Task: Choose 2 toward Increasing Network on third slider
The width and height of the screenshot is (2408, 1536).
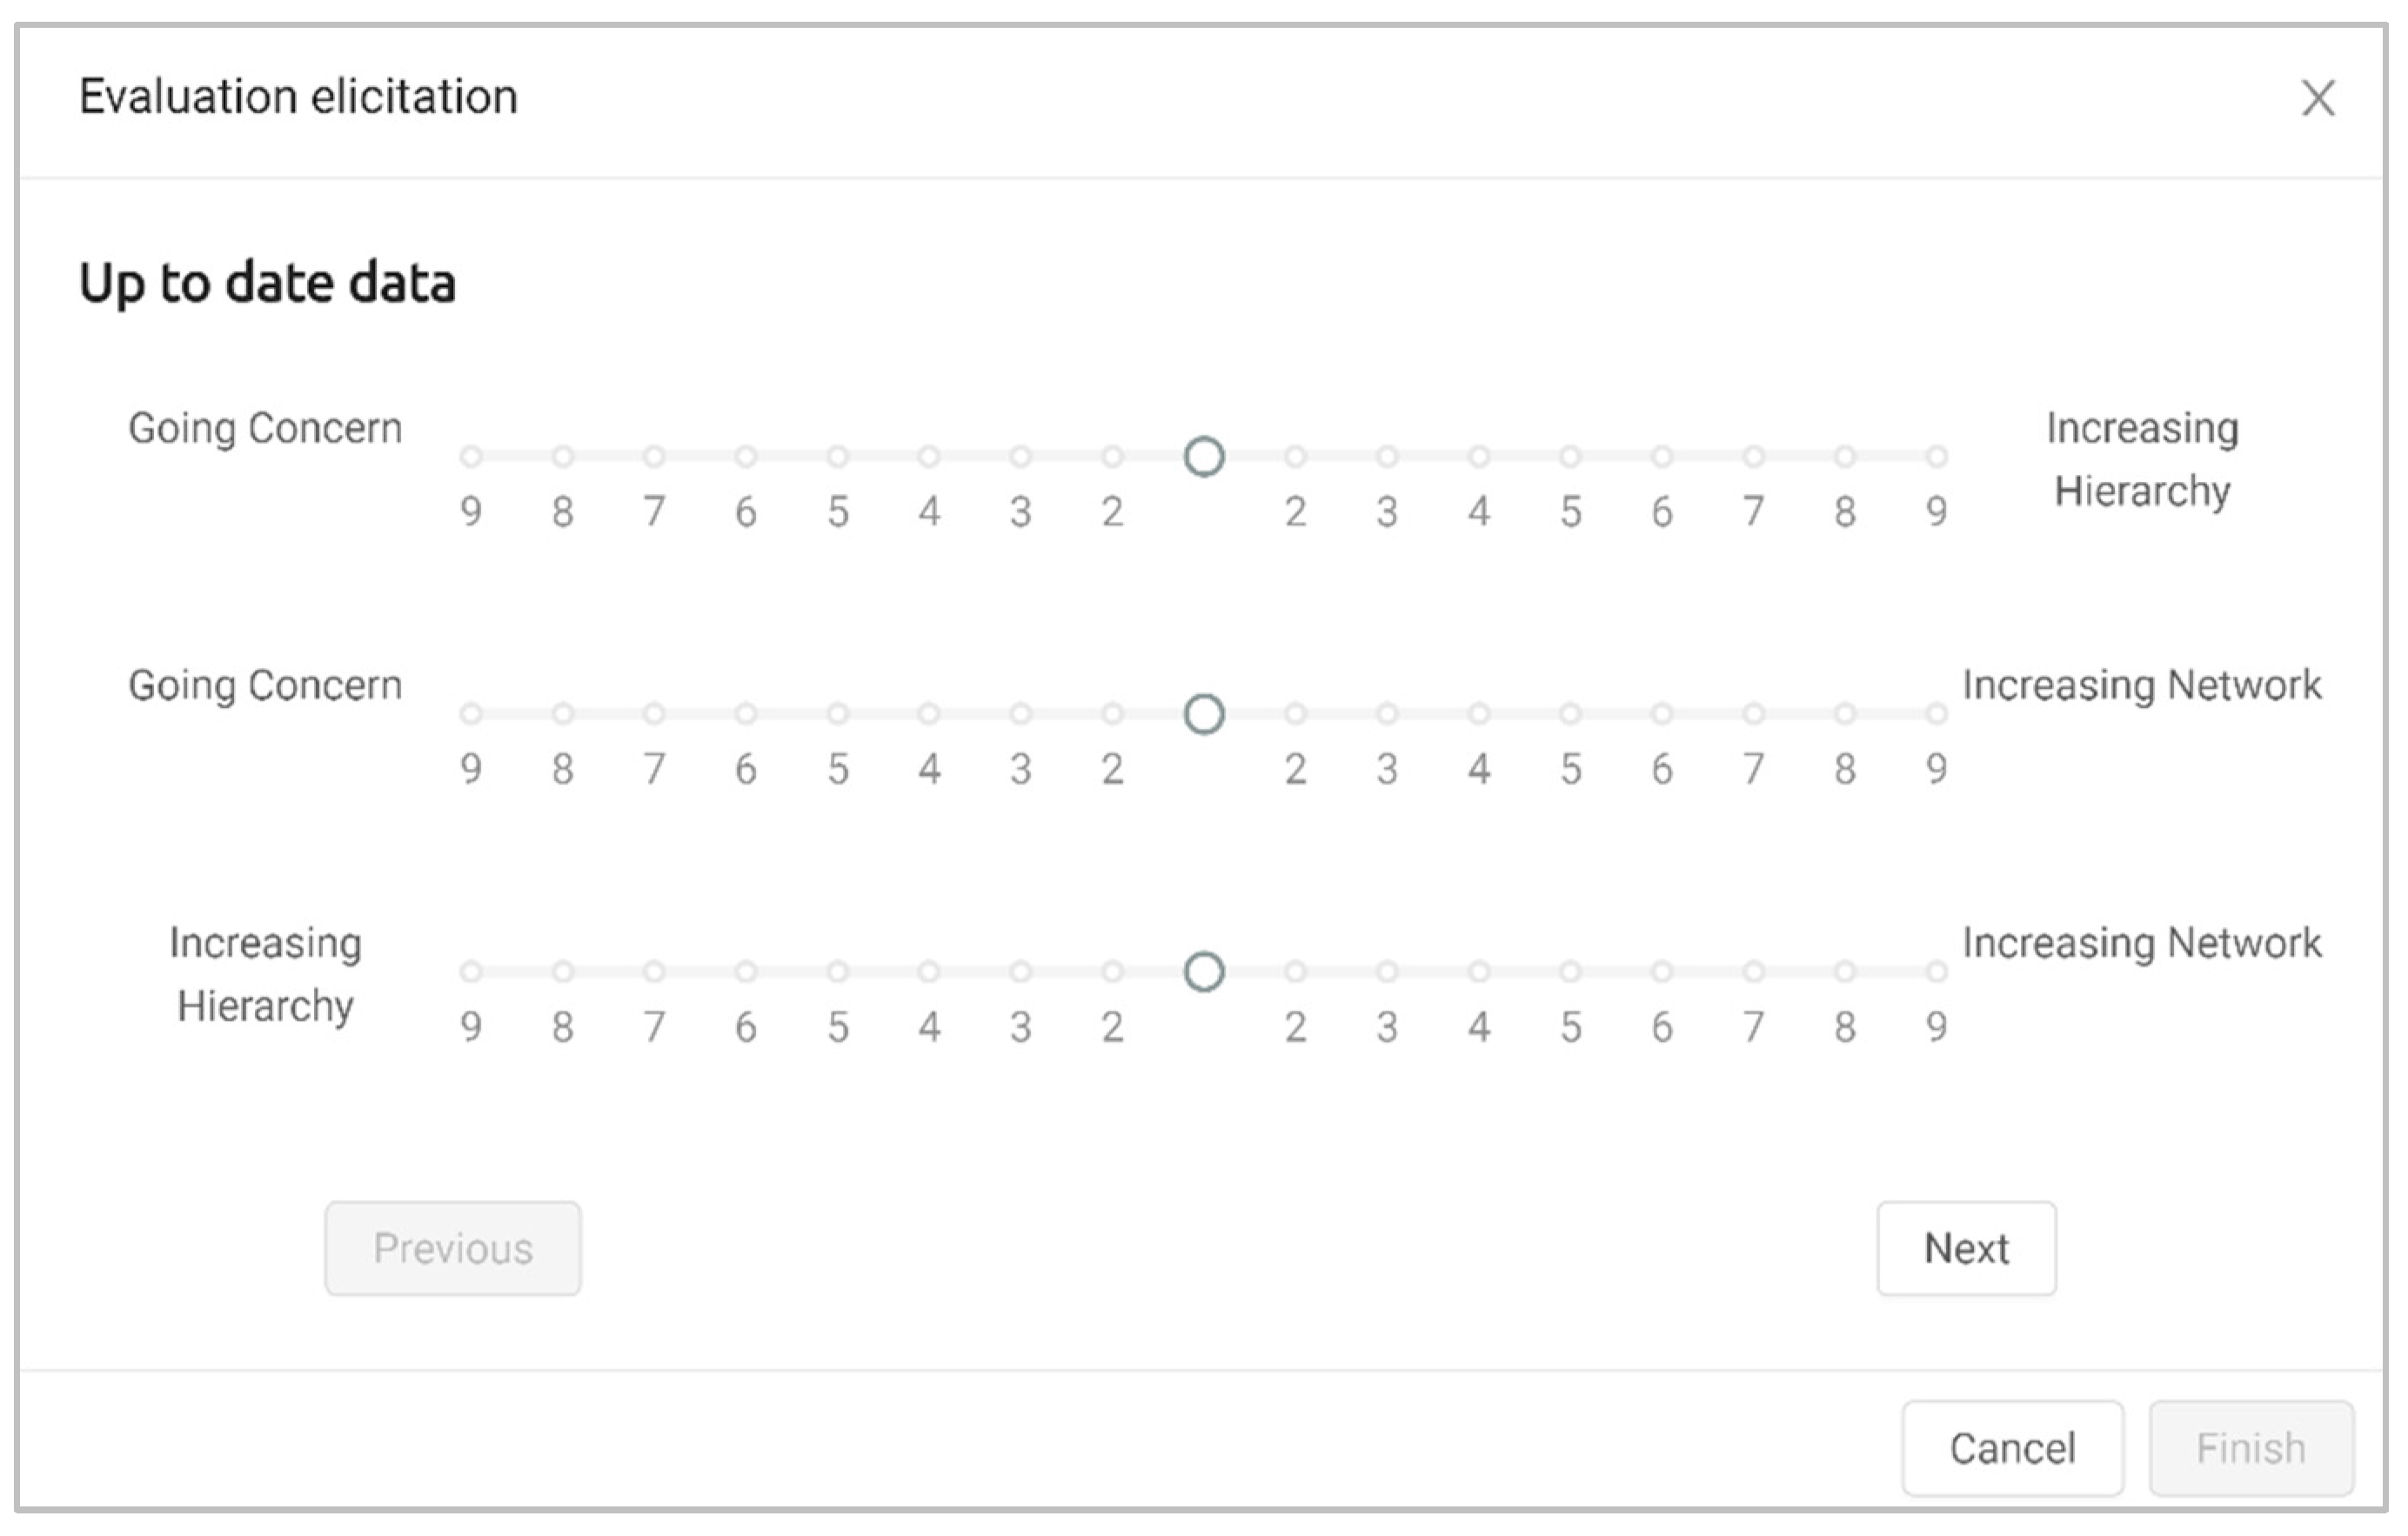Action: click(x=1295, y=971)
